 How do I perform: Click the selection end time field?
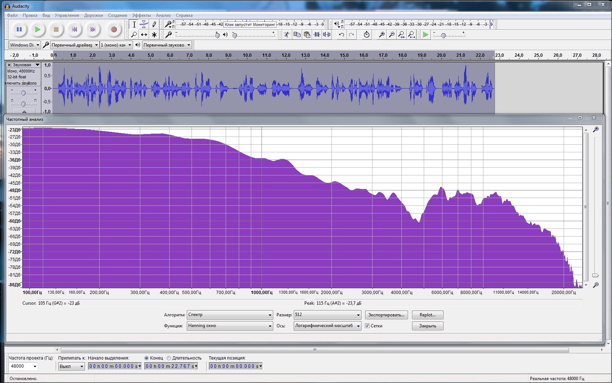(171, 366)
